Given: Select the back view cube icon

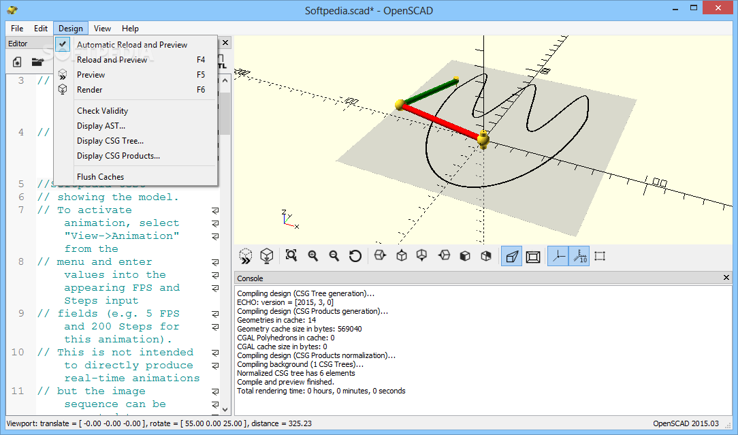Looking at the screenshot, I should 486,256.
